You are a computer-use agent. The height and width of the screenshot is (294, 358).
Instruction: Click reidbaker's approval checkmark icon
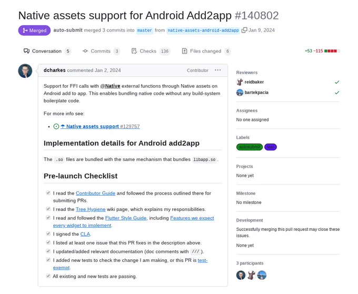[337, 82]
